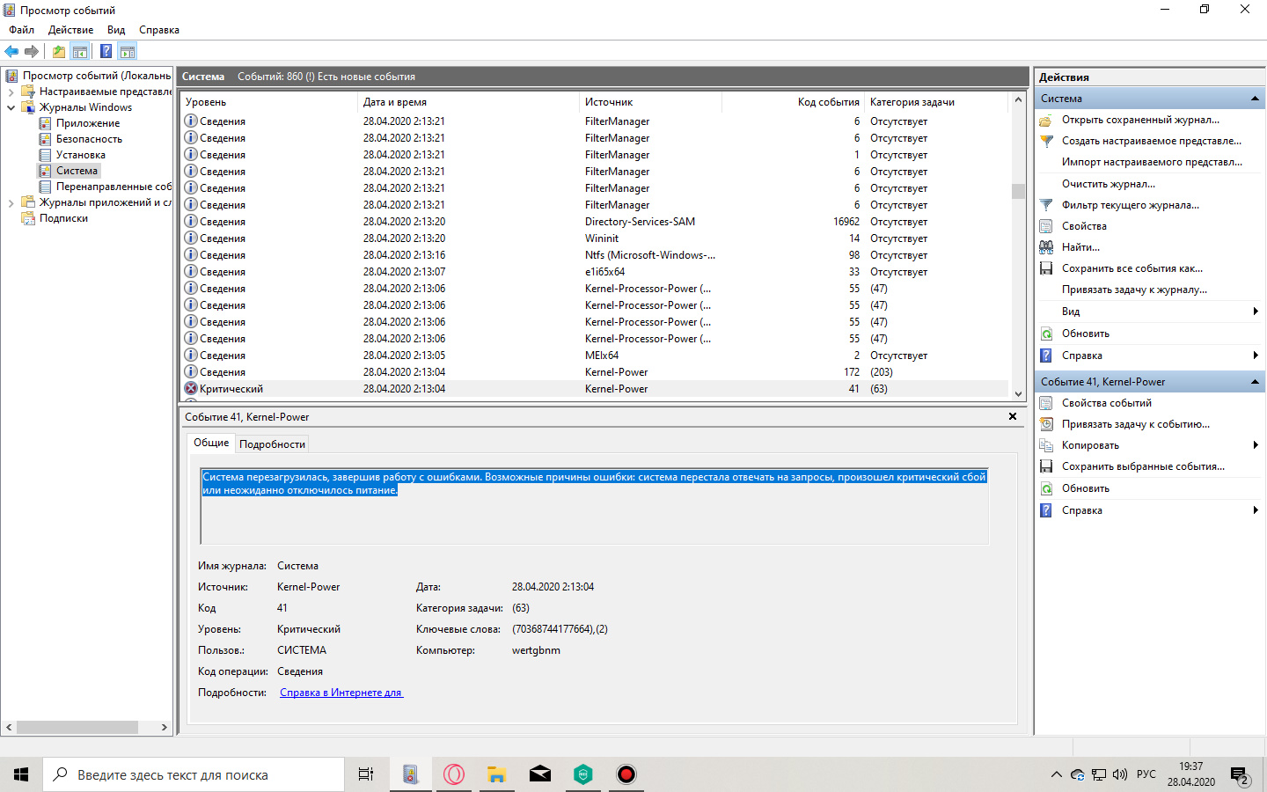Viewport: 1267px width, 792px height.
Task: Click the create custom view funnel icon
Action: [x=1046, y=141]
